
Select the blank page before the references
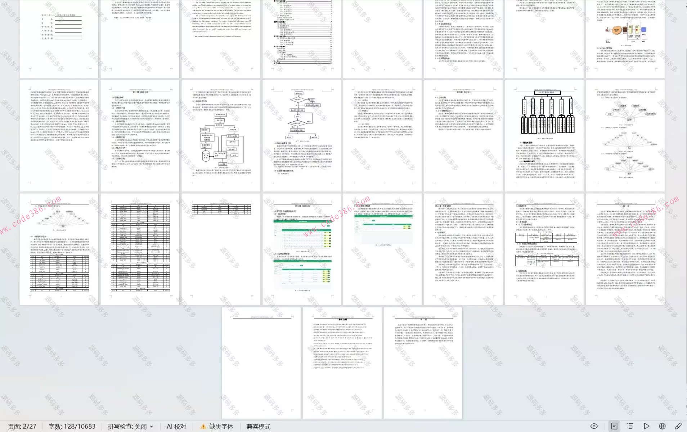[x=261, y=363]
